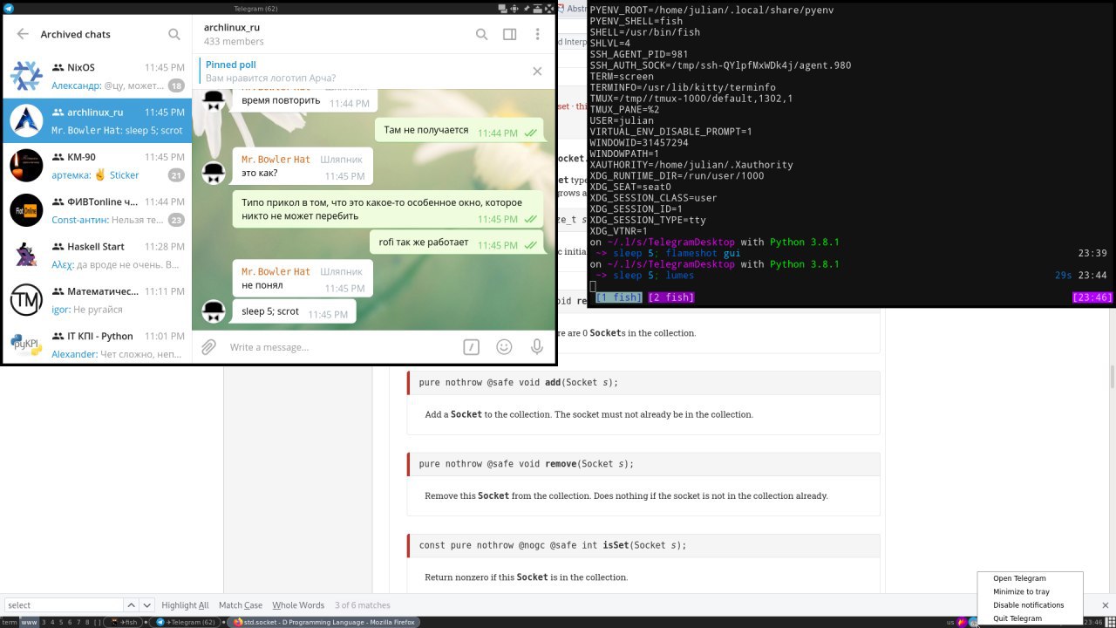Select the 'rofi так же работает' message
Screen dimensions: 1116x628
coord(458,242)
